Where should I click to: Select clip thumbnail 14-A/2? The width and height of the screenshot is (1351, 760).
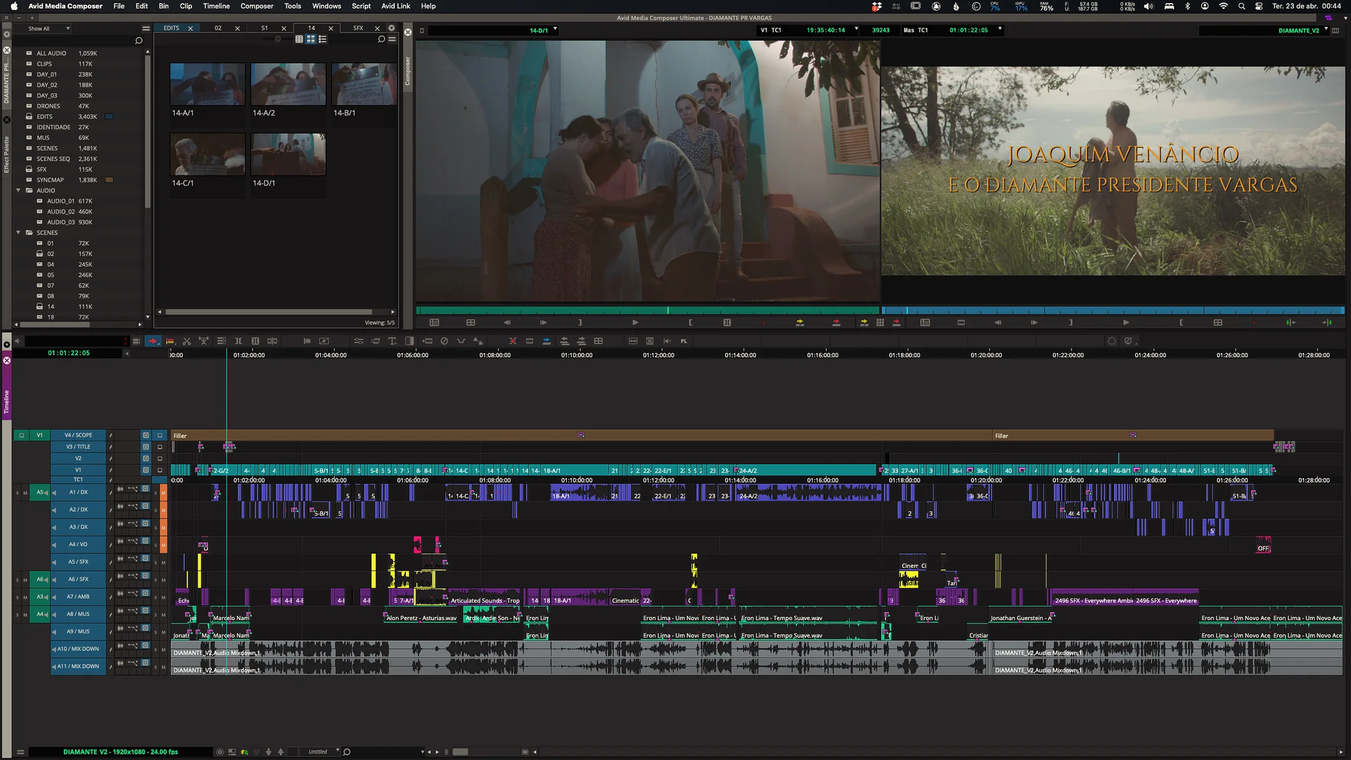[x=288, y=84]
